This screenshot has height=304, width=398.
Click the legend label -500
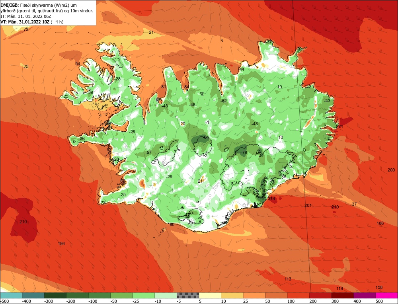[4, 301]
